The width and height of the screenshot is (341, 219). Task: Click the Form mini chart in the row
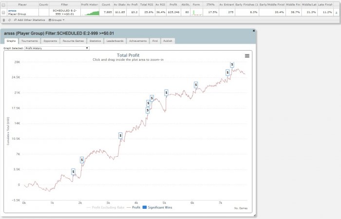pyautogui.click(x=197, y=12)
